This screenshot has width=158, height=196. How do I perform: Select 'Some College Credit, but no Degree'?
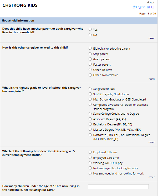[x=90, y=114]
